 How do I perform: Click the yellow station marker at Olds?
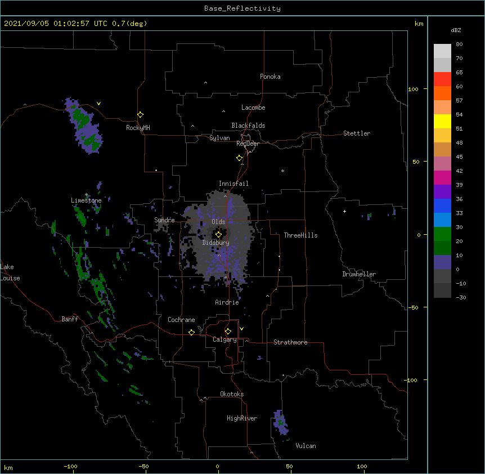click(218, 235)
